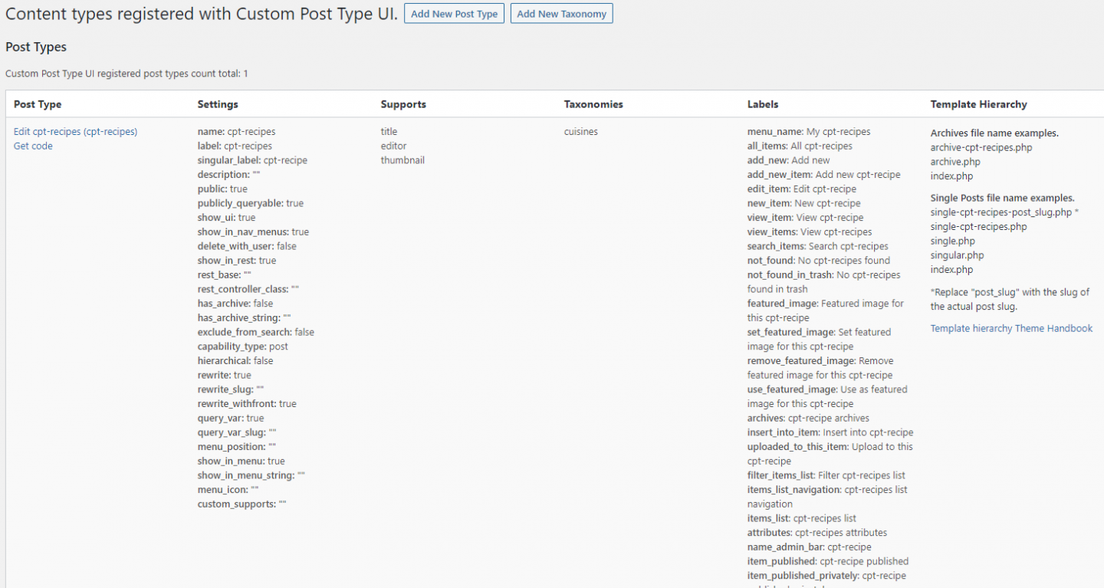The width and height of the screenshot is (1104, 588).
Task: Click the 'Archives file name examples.' heading
Action: click(x=994, y=133)
